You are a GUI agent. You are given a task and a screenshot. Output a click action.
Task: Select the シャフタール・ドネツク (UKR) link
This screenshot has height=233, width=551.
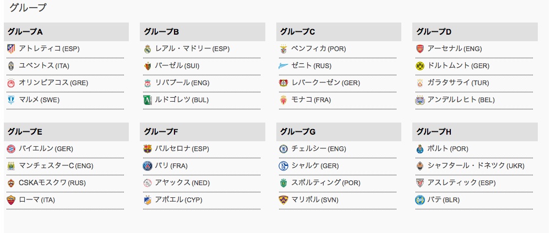pos(476,165)
